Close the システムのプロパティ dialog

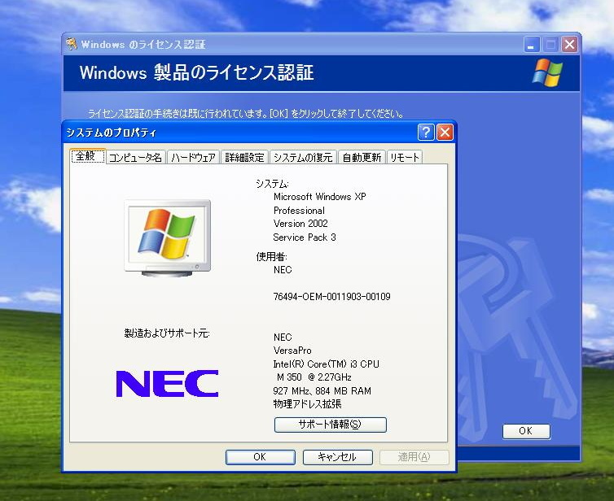(445, 133)
